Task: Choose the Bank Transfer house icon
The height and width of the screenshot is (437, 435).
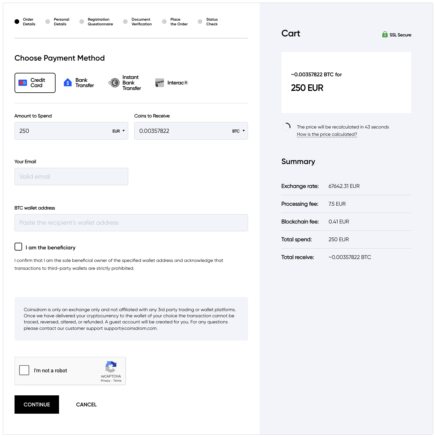Action: [x=68, y=83]
